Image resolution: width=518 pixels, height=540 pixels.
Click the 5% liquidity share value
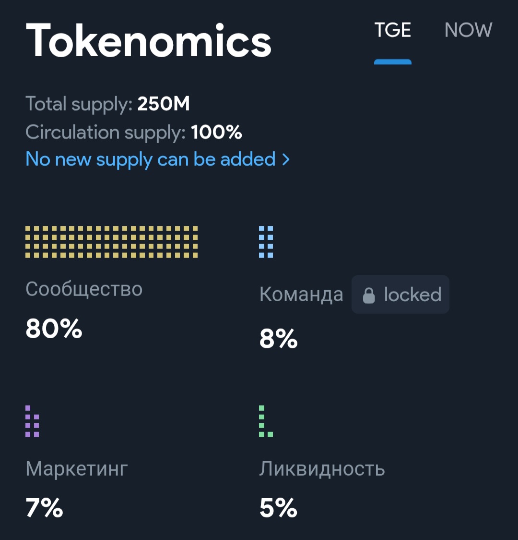278,508
